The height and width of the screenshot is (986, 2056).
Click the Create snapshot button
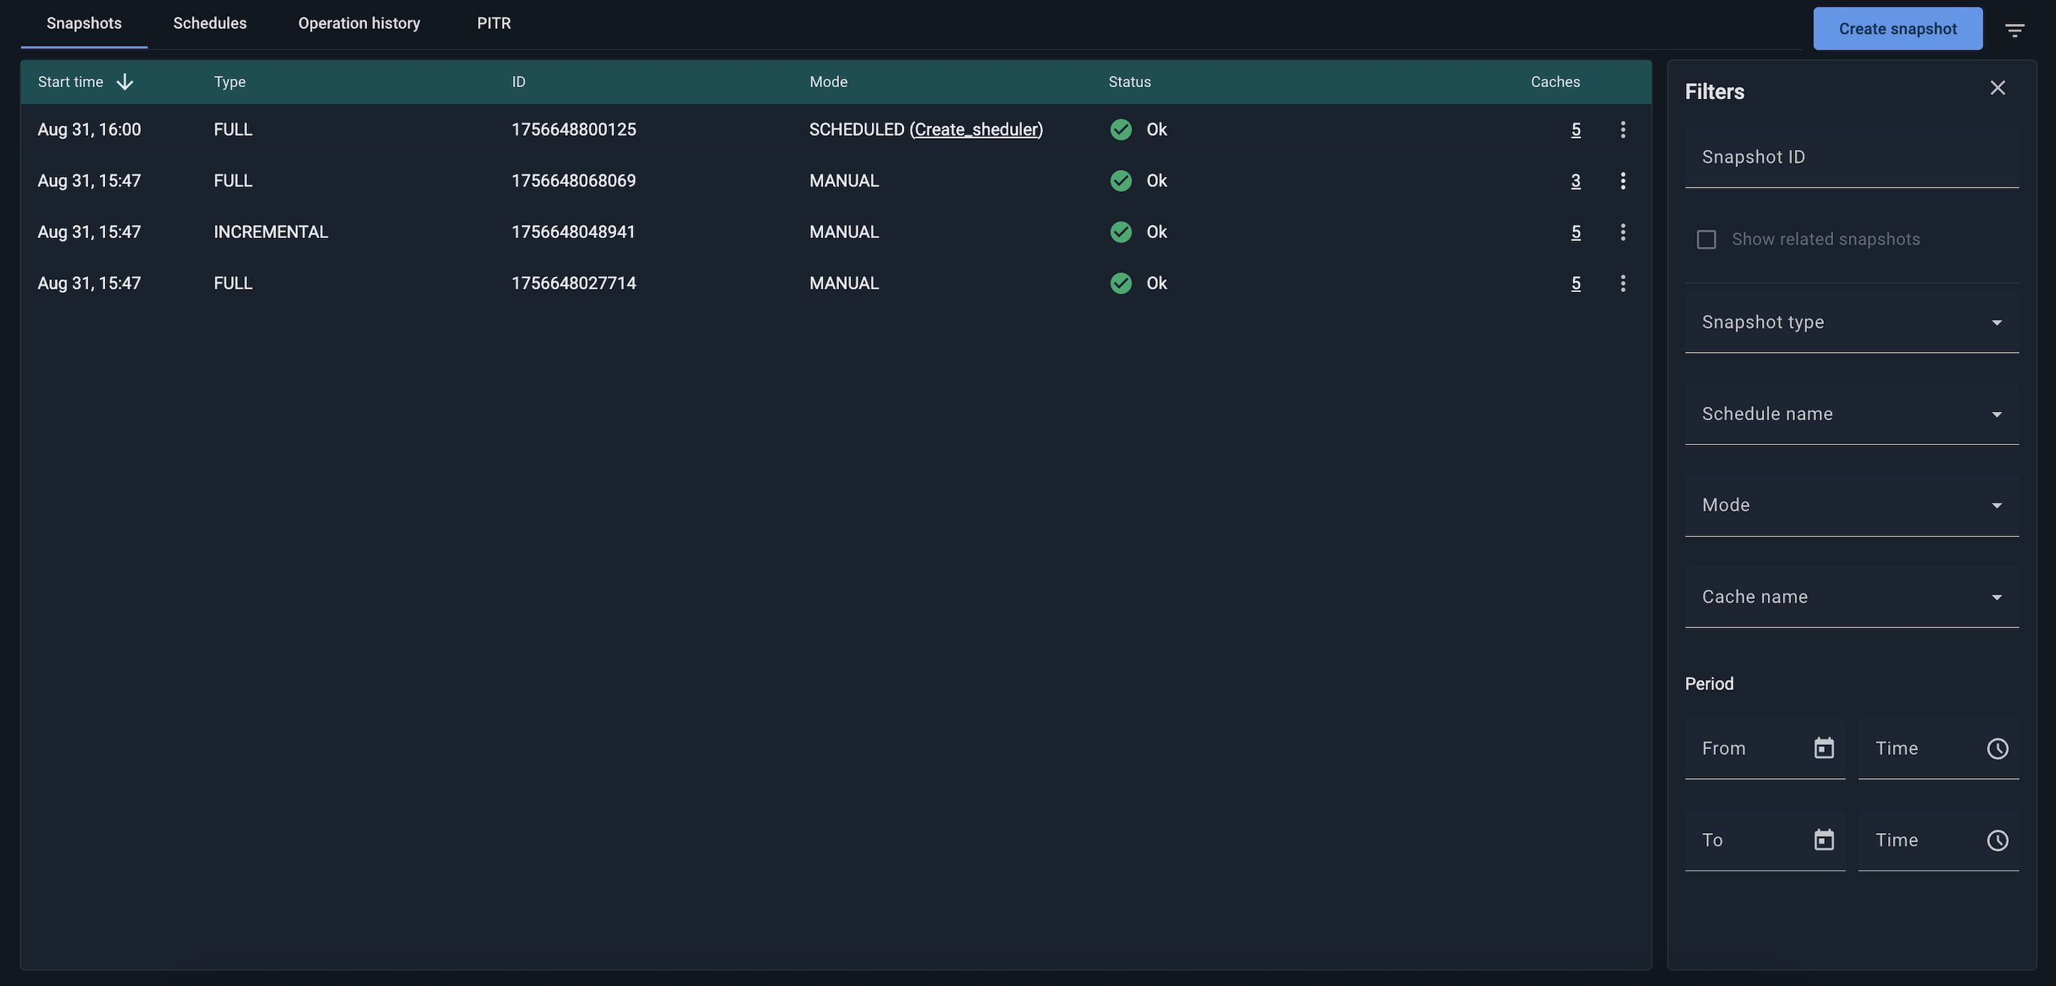[1897, 28]
